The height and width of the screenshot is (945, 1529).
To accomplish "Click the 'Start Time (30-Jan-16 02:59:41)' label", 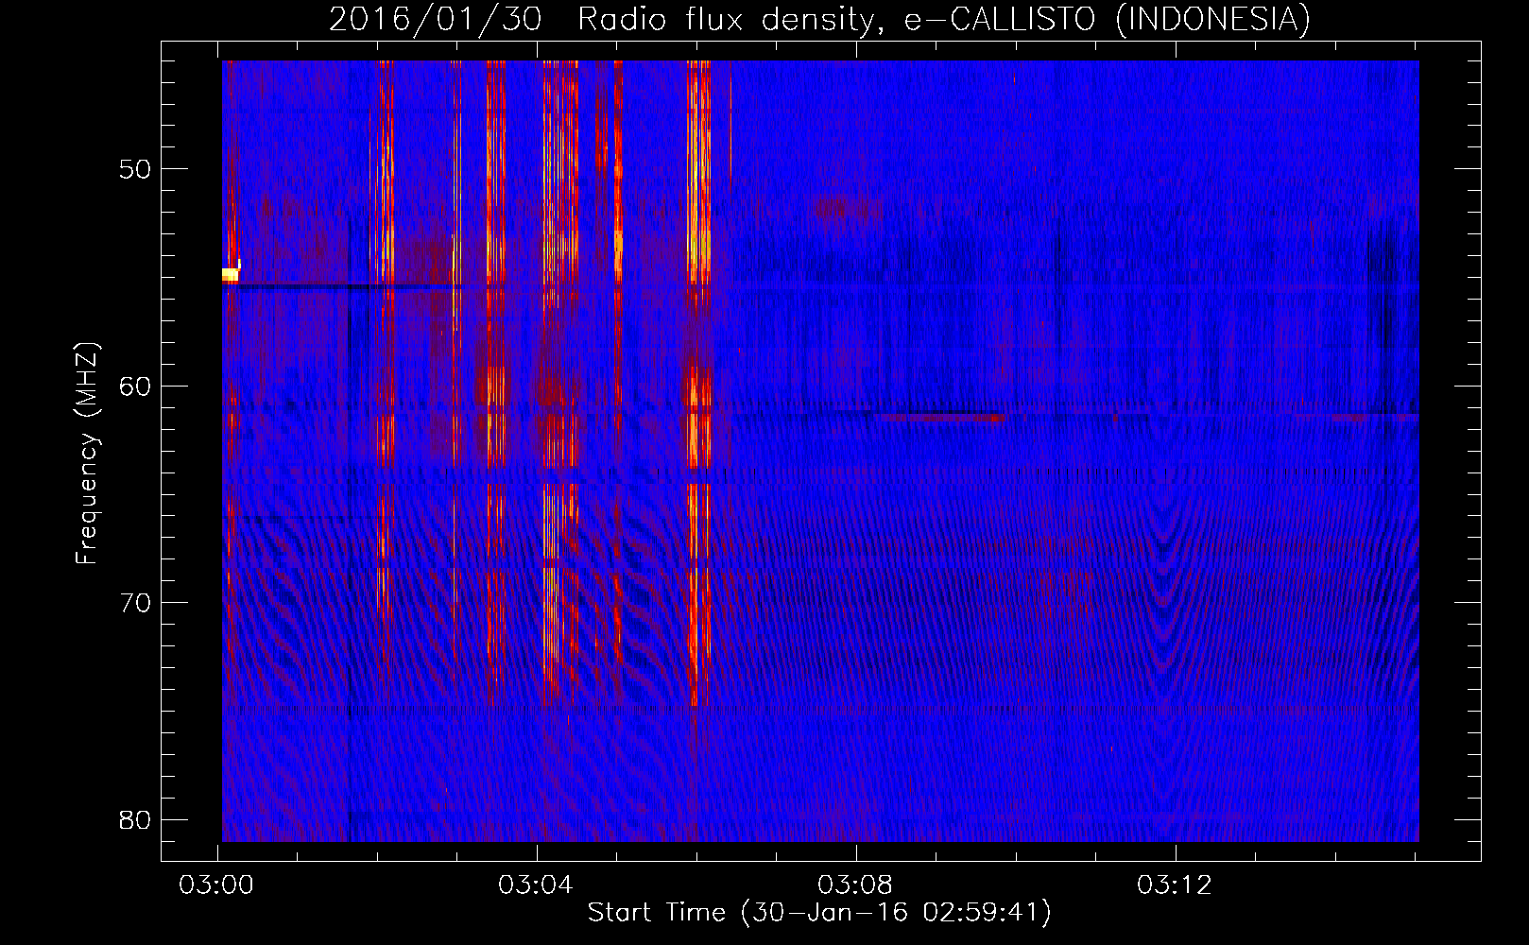I will 819,912.
